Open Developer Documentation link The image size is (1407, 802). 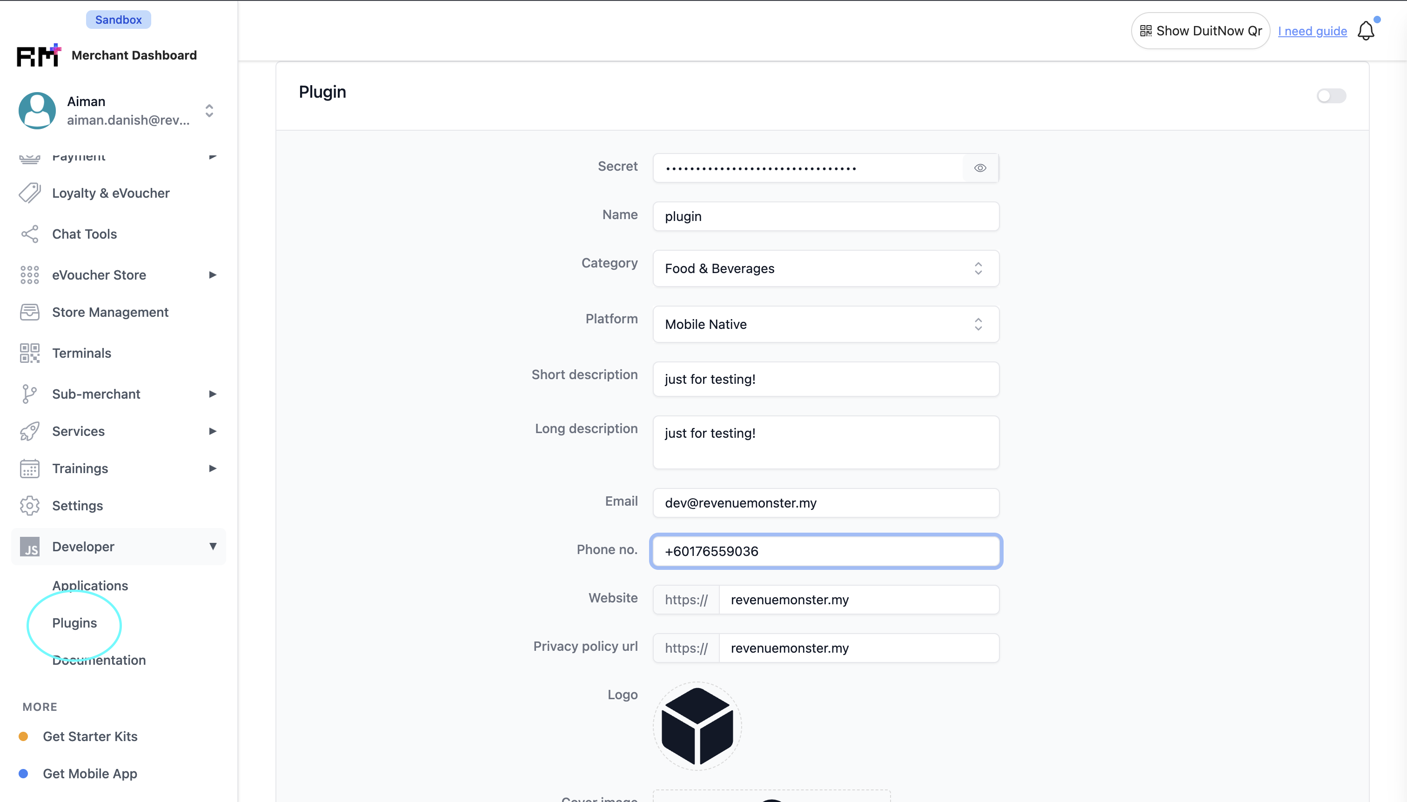tap(99, 660)
